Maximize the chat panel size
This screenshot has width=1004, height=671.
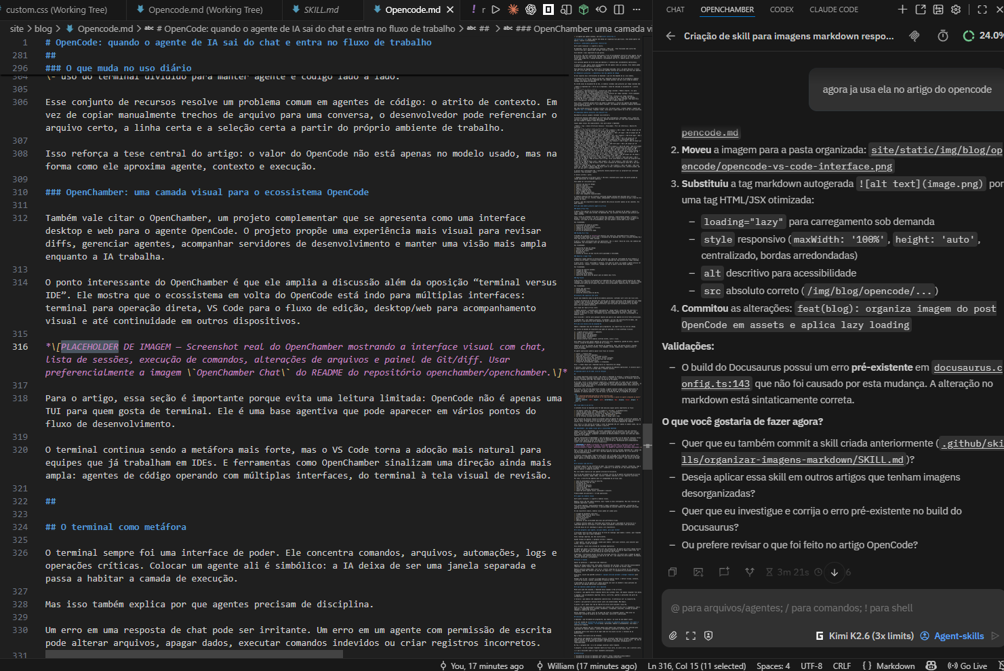point(982,9)
